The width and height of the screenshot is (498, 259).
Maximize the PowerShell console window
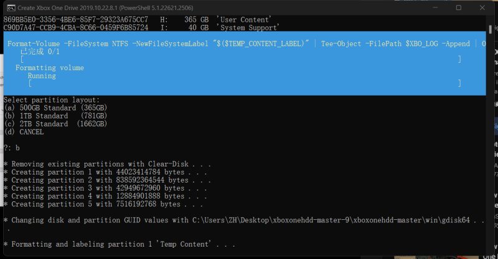pos(458,7)
